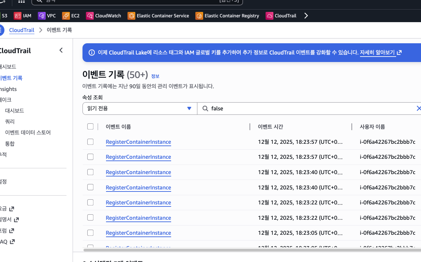Toggle the select-all events checkbox
The width and height of the screenshot is (421, 262).
pyautogui.click(x=90, y=126)
